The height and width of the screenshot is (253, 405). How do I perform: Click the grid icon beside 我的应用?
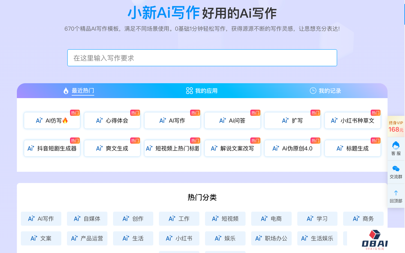tap(189, 91)
